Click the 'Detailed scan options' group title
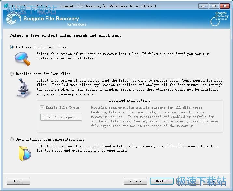Image resolution: width=233 pixels, height=191 pixels. 130,101
